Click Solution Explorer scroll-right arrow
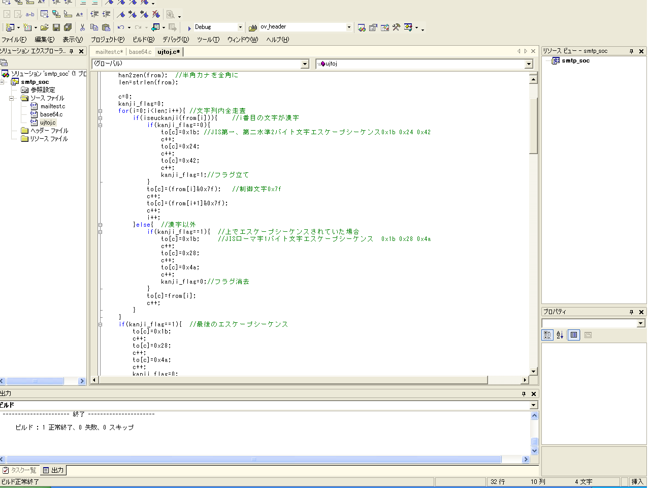Screen dimensions: 650x488 coord(82,381)
